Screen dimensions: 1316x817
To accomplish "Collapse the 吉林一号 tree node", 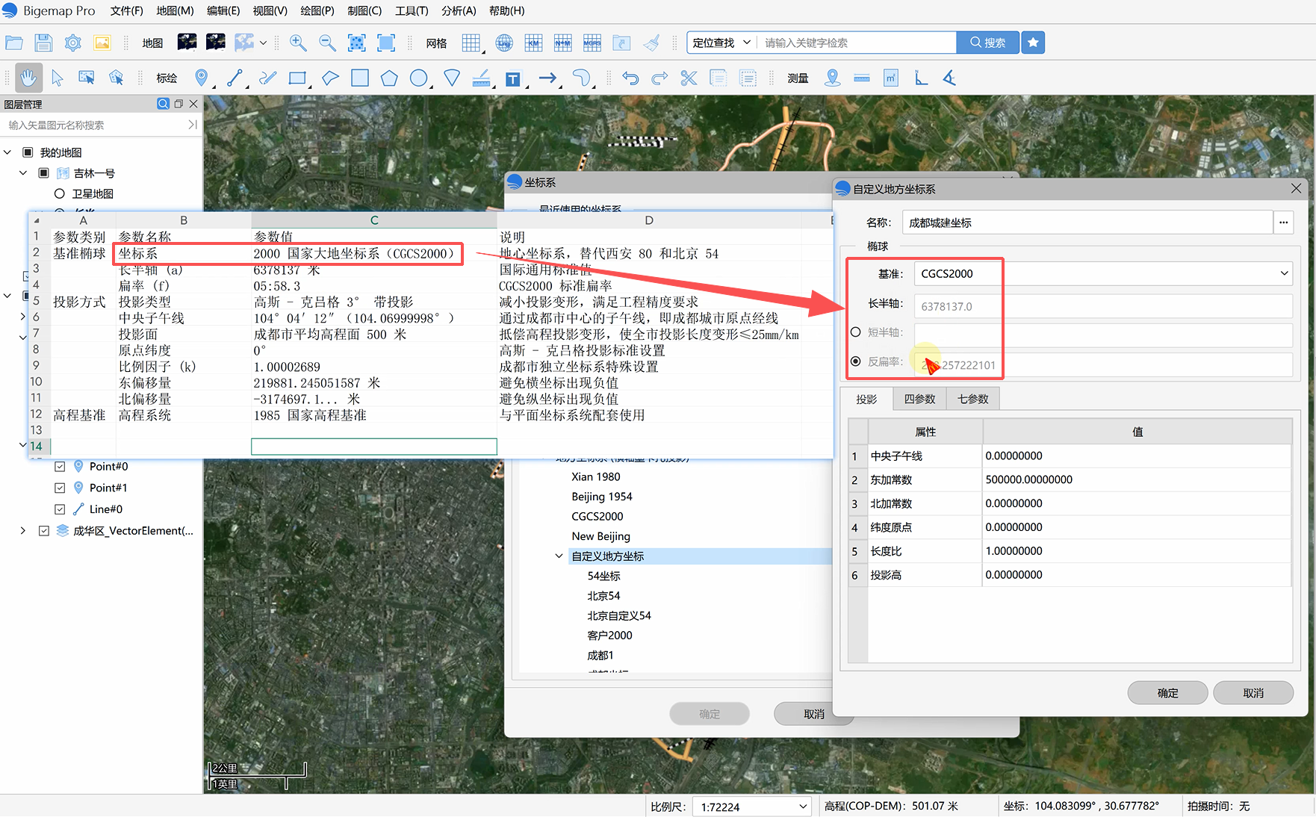I will pyautogui.click(x=23, y=173).
